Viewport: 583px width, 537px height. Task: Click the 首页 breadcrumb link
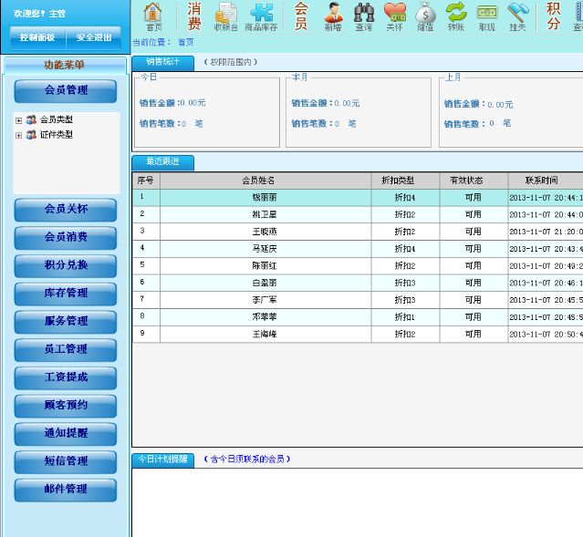pos(185,42)
